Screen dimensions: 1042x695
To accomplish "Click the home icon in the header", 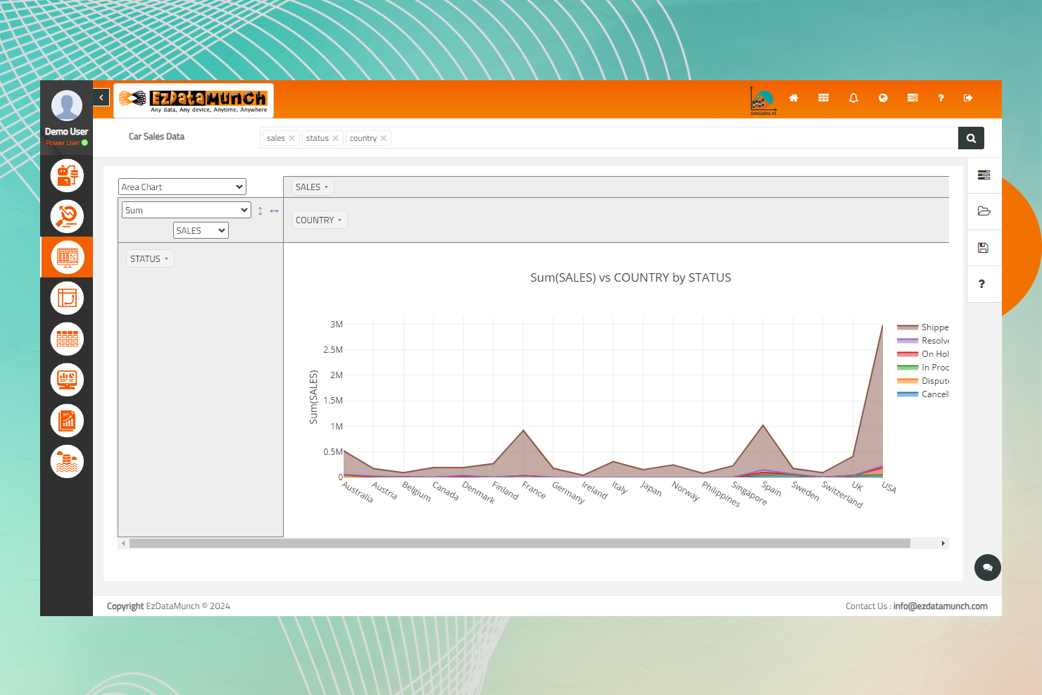I will (x=793, y=98).
